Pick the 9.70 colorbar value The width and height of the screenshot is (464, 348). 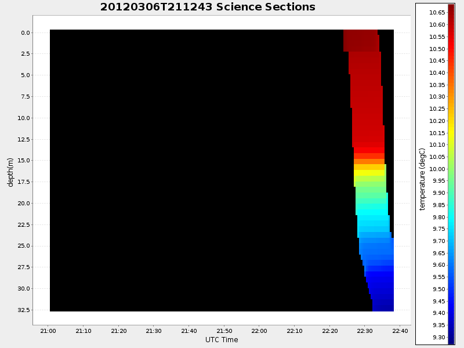coord(439,241)
